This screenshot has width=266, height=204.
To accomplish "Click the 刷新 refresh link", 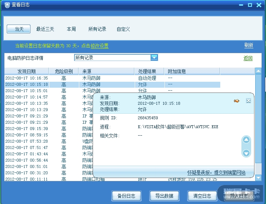I will coord(249,45).
